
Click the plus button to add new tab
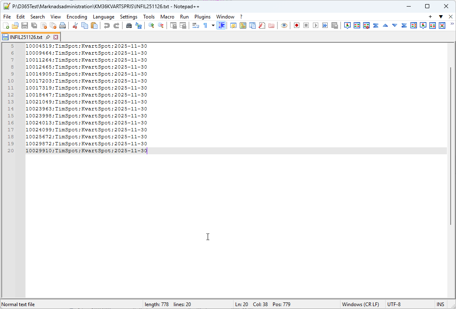[x=431, y=17]
